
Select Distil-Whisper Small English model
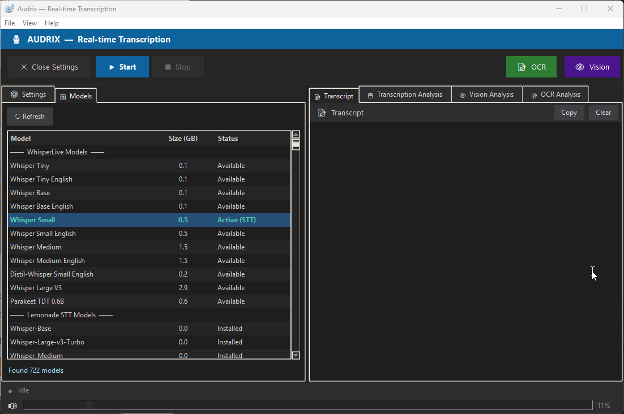149,274
